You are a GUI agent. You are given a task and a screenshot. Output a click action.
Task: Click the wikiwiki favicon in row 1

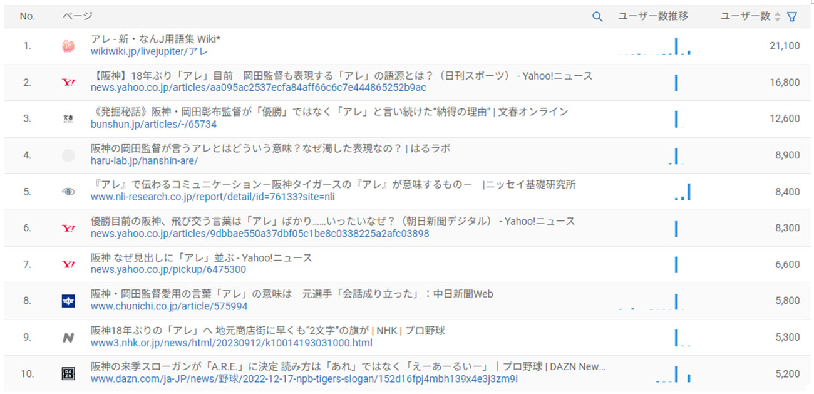[x=68, y=46]
